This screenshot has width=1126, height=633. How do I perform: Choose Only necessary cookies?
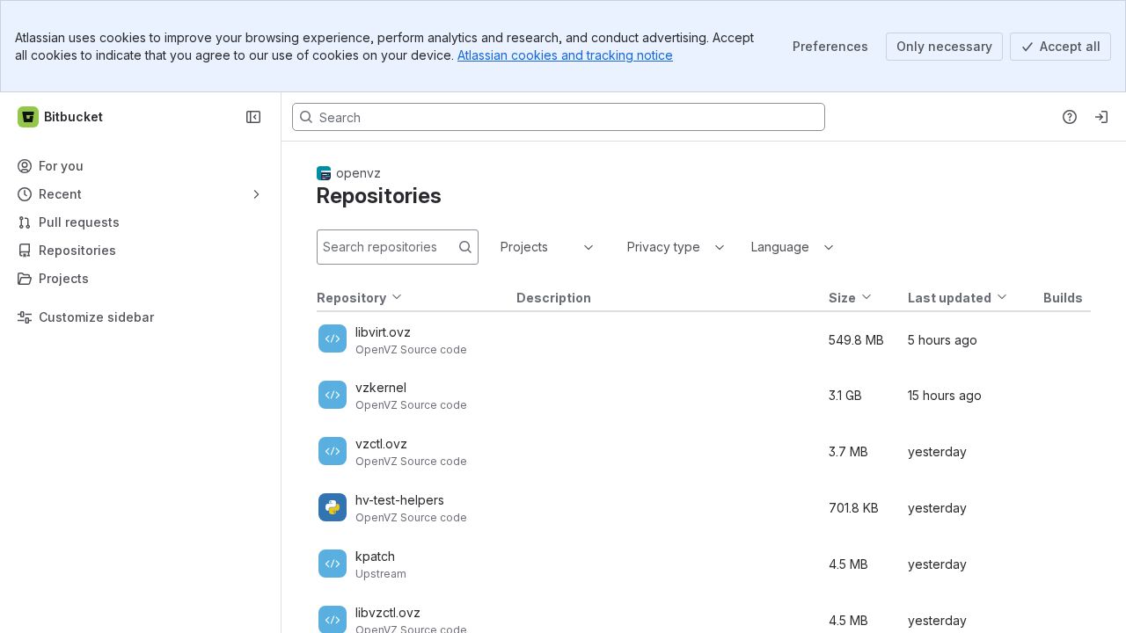[944, 47]
